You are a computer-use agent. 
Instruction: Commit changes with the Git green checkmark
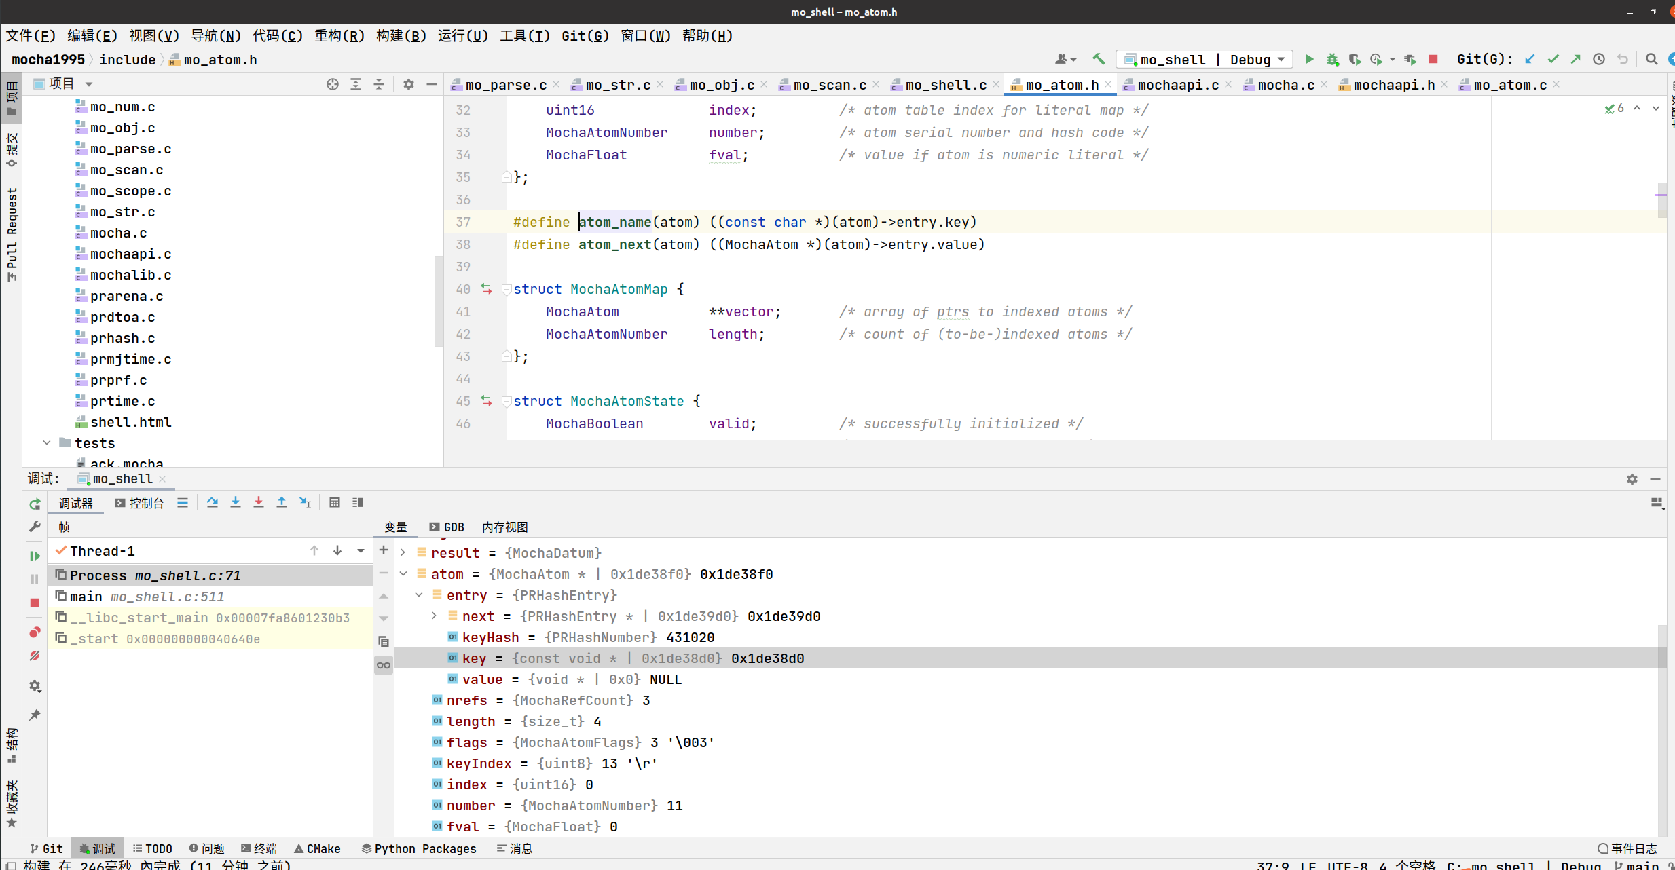[1553, 59]
